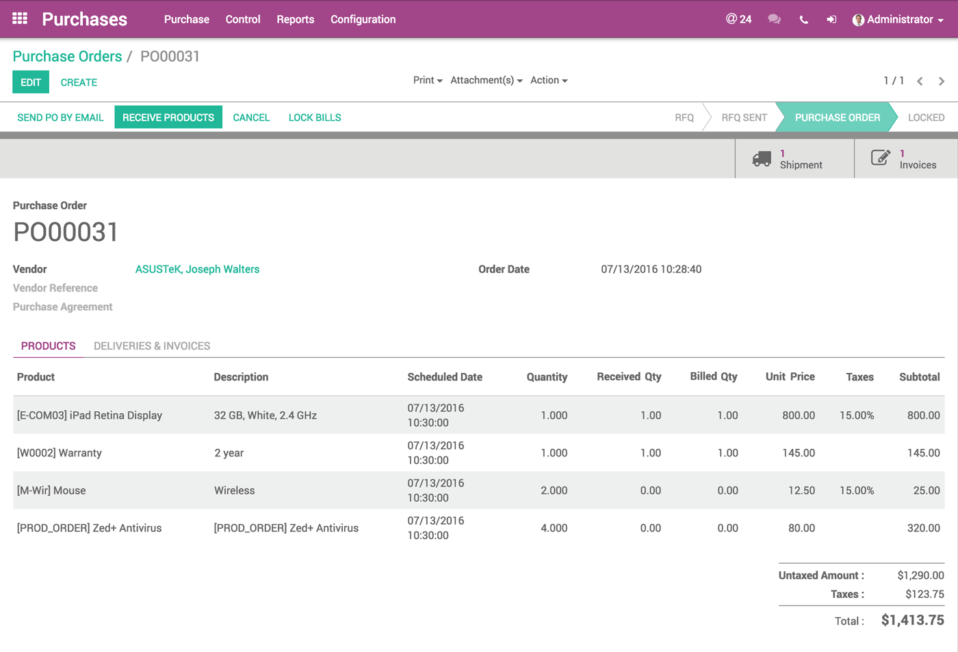This screenshot has height=652, width=958.
Task: Expand the Administrator user menu
Action: (898, 19)
